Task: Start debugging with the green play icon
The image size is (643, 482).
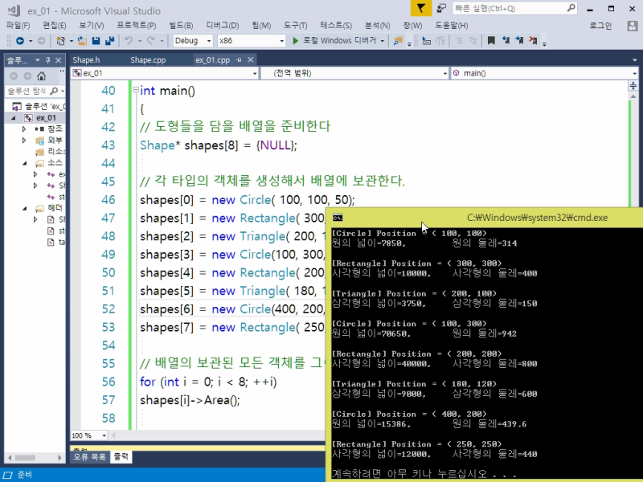Action: pos(295,41)
